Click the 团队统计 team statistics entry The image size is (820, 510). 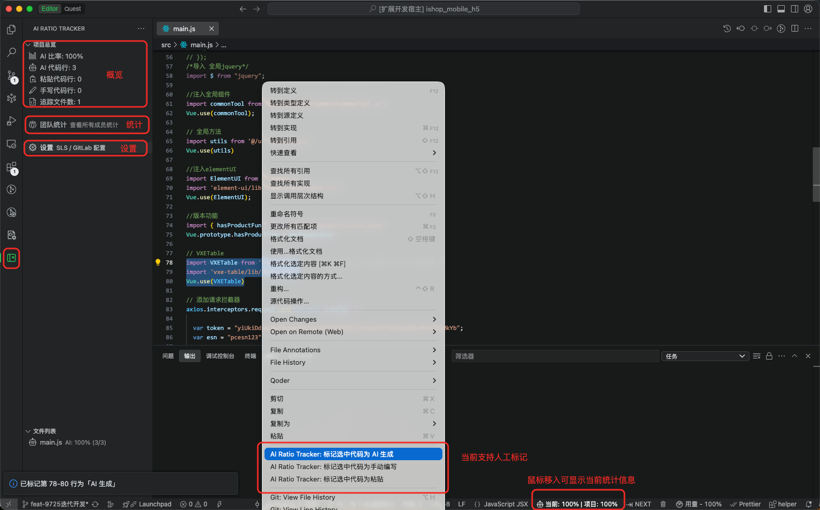pyautogui.click(x=79, y=125)
